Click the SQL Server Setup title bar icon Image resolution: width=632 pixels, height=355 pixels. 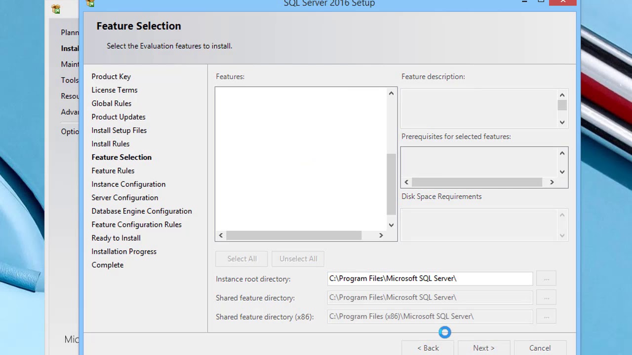coord(90,3)
